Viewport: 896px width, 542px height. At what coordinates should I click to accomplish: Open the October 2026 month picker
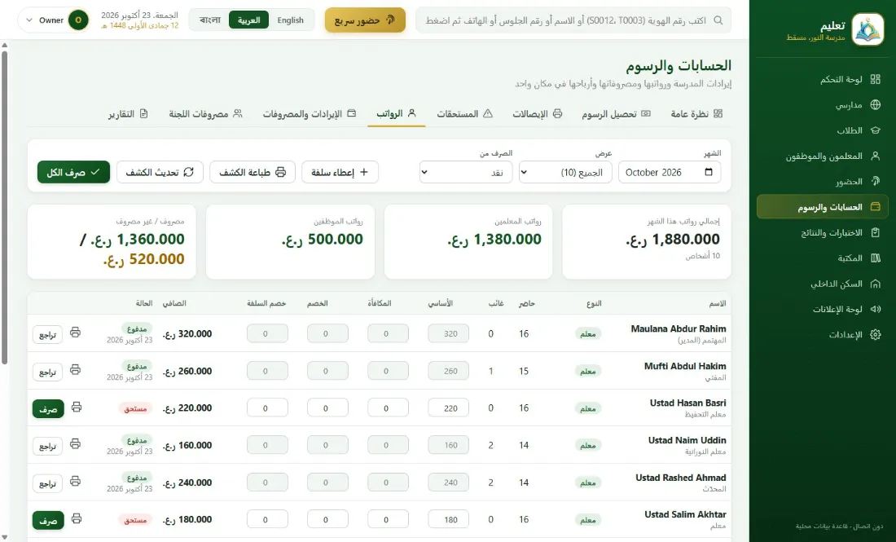669,172
